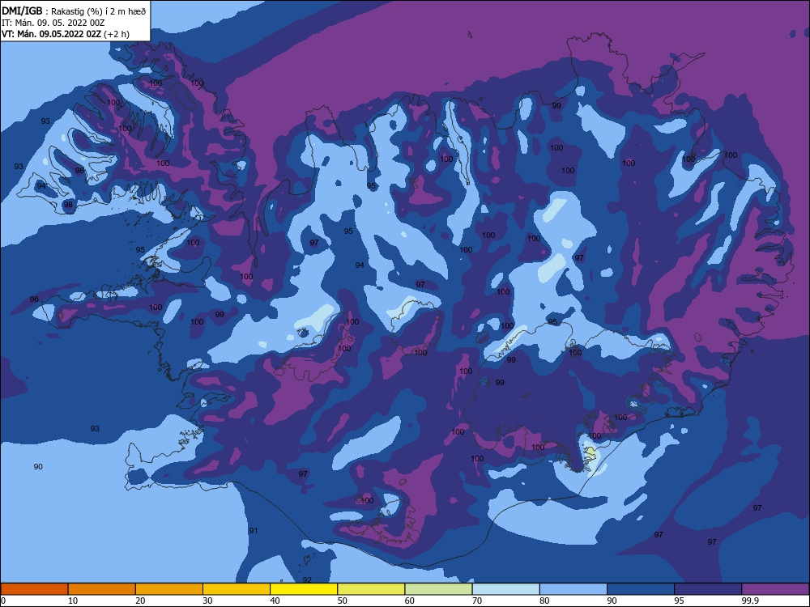The height and width of the screenshot is (607, 810).
Task: Click the yellow-green 50–60 legend swatch
Action: click(371, 589)
